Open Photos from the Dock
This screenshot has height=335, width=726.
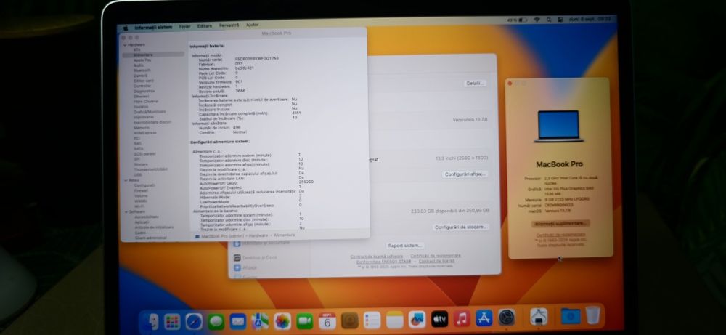tap(282, 321)
